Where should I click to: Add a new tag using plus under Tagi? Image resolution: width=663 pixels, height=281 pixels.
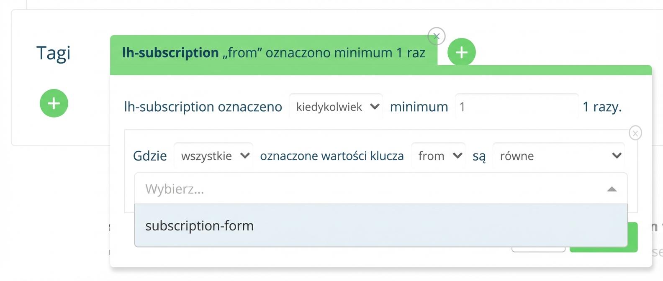(54, 103)
